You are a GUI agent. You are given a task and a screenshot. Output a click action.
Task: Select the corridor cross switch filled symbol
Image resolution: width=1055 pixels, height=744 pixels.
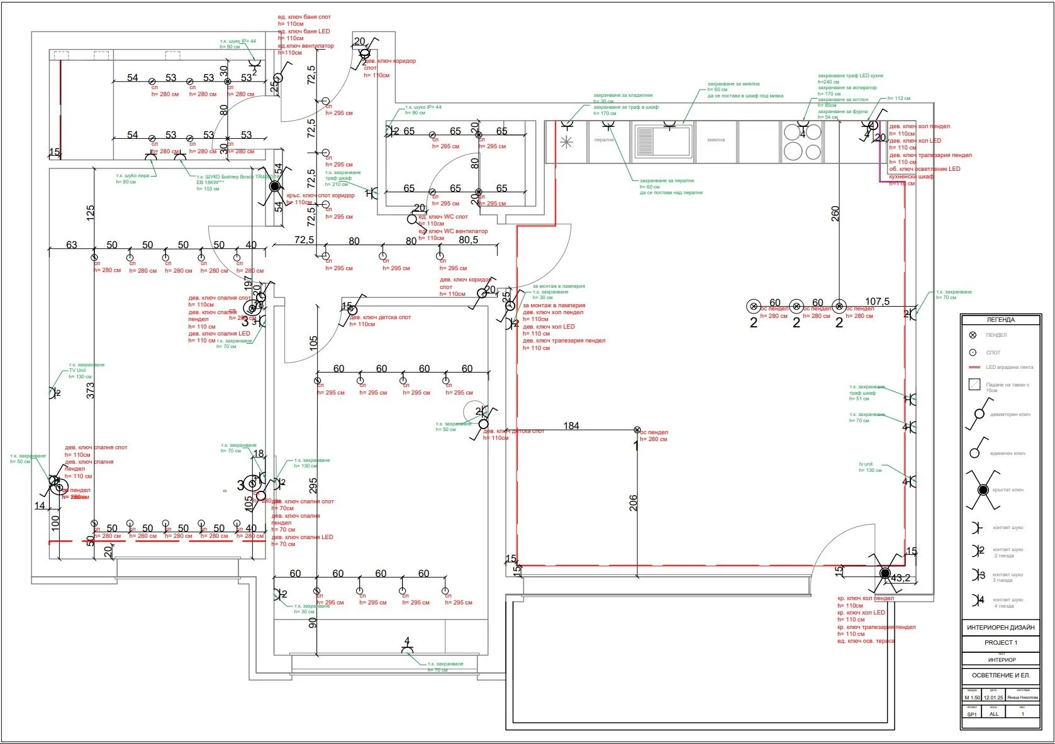pos(274,186)
